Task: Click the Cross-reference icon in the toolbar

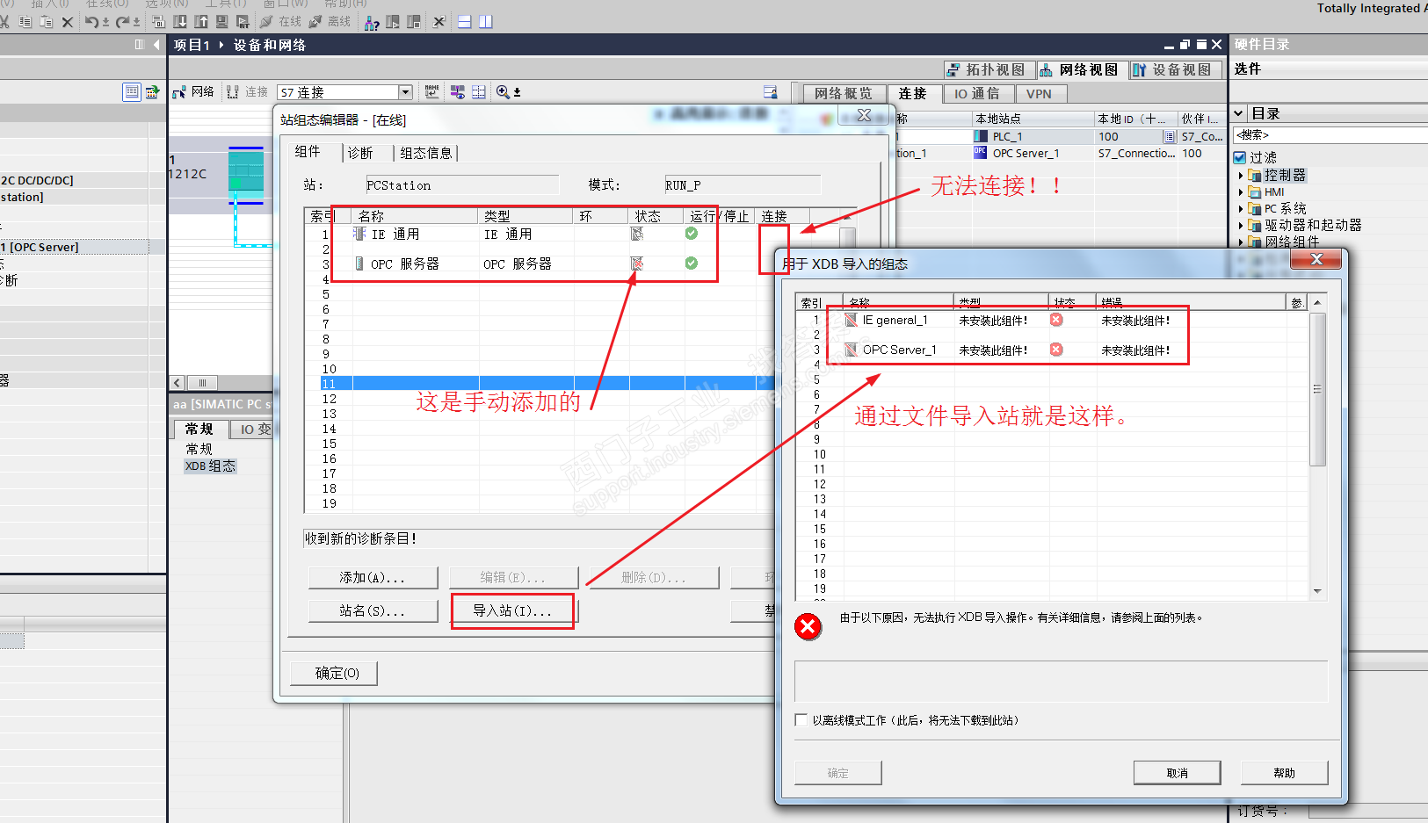Action: click(x=439, y=22)
